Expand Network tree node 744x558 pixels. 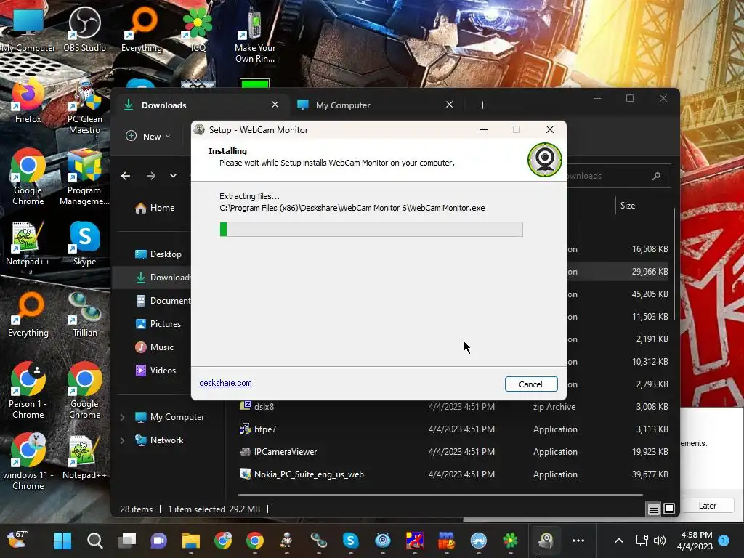(x=122, y=440)
